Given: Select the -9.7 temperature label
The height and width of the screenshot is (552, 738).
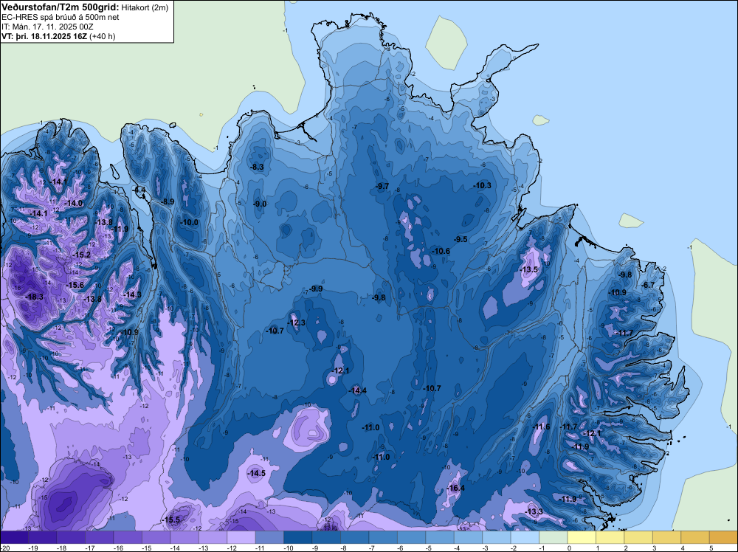Looking at the screenshot, I should 382,187.
